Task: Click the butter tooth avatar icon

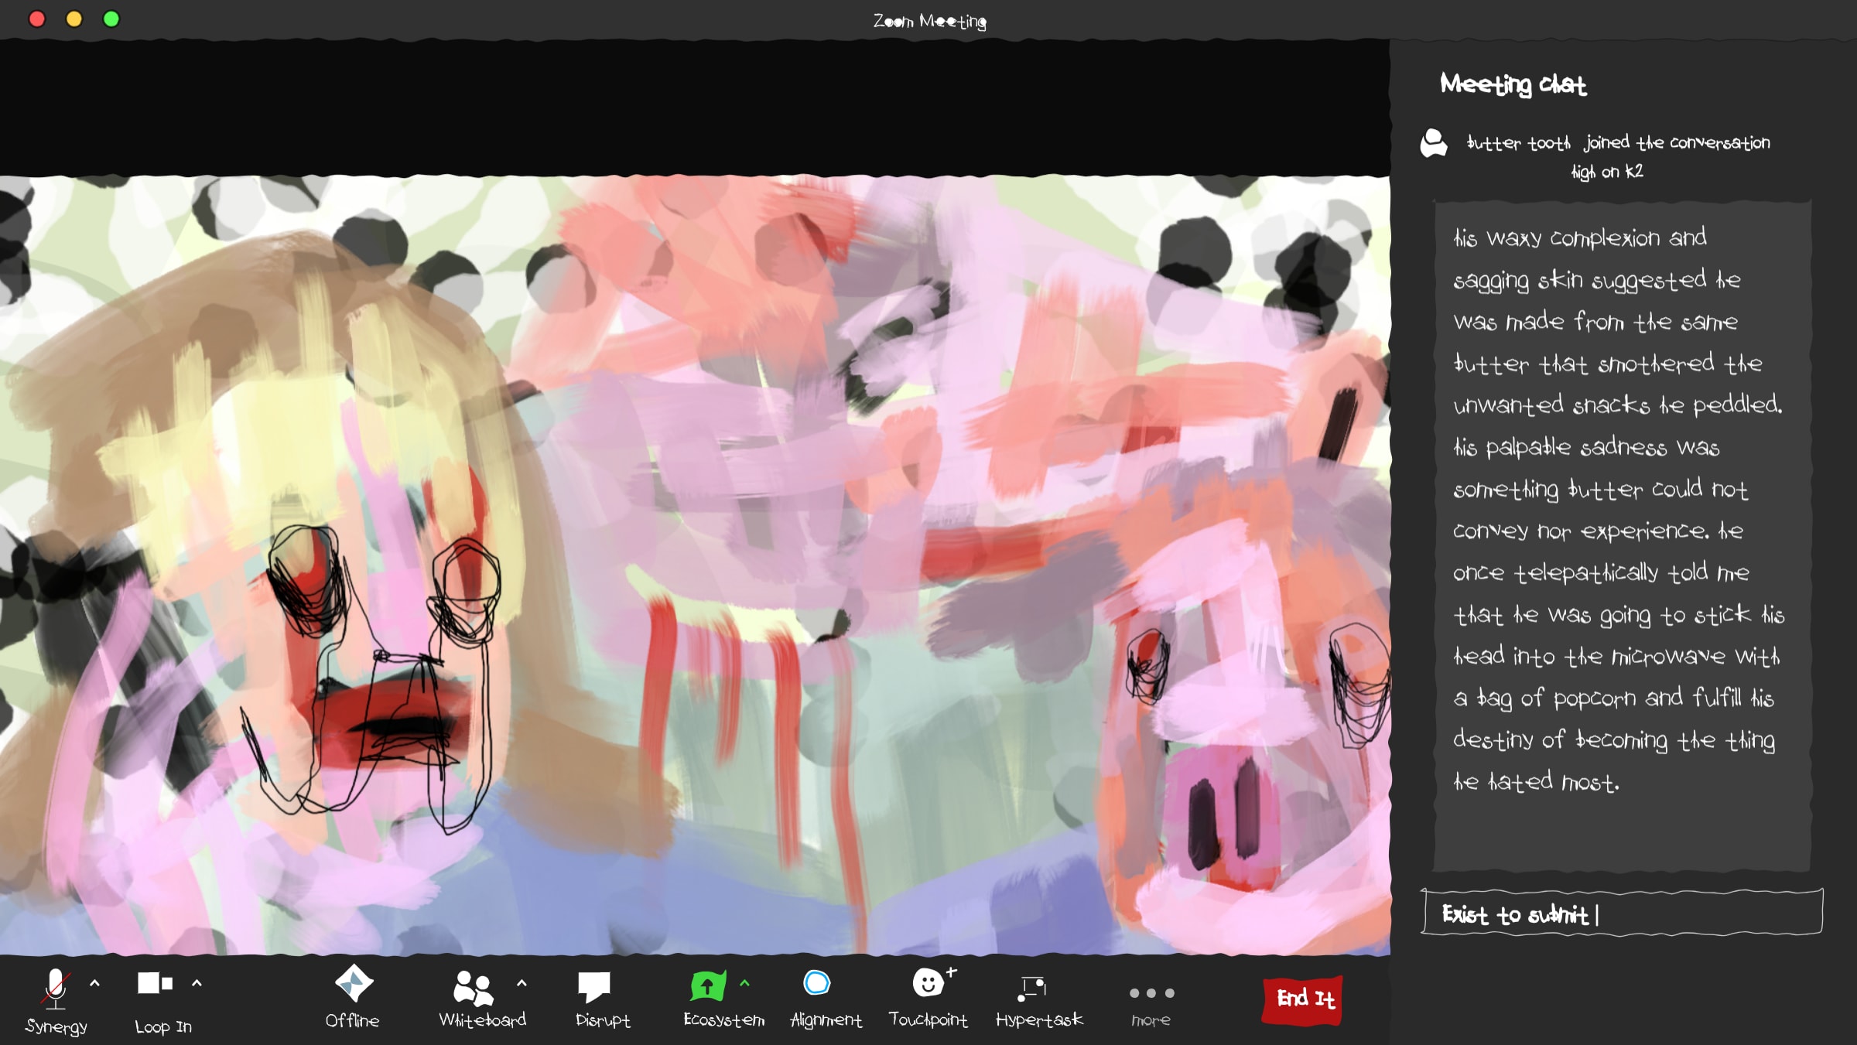Action: click(1433, 144)
